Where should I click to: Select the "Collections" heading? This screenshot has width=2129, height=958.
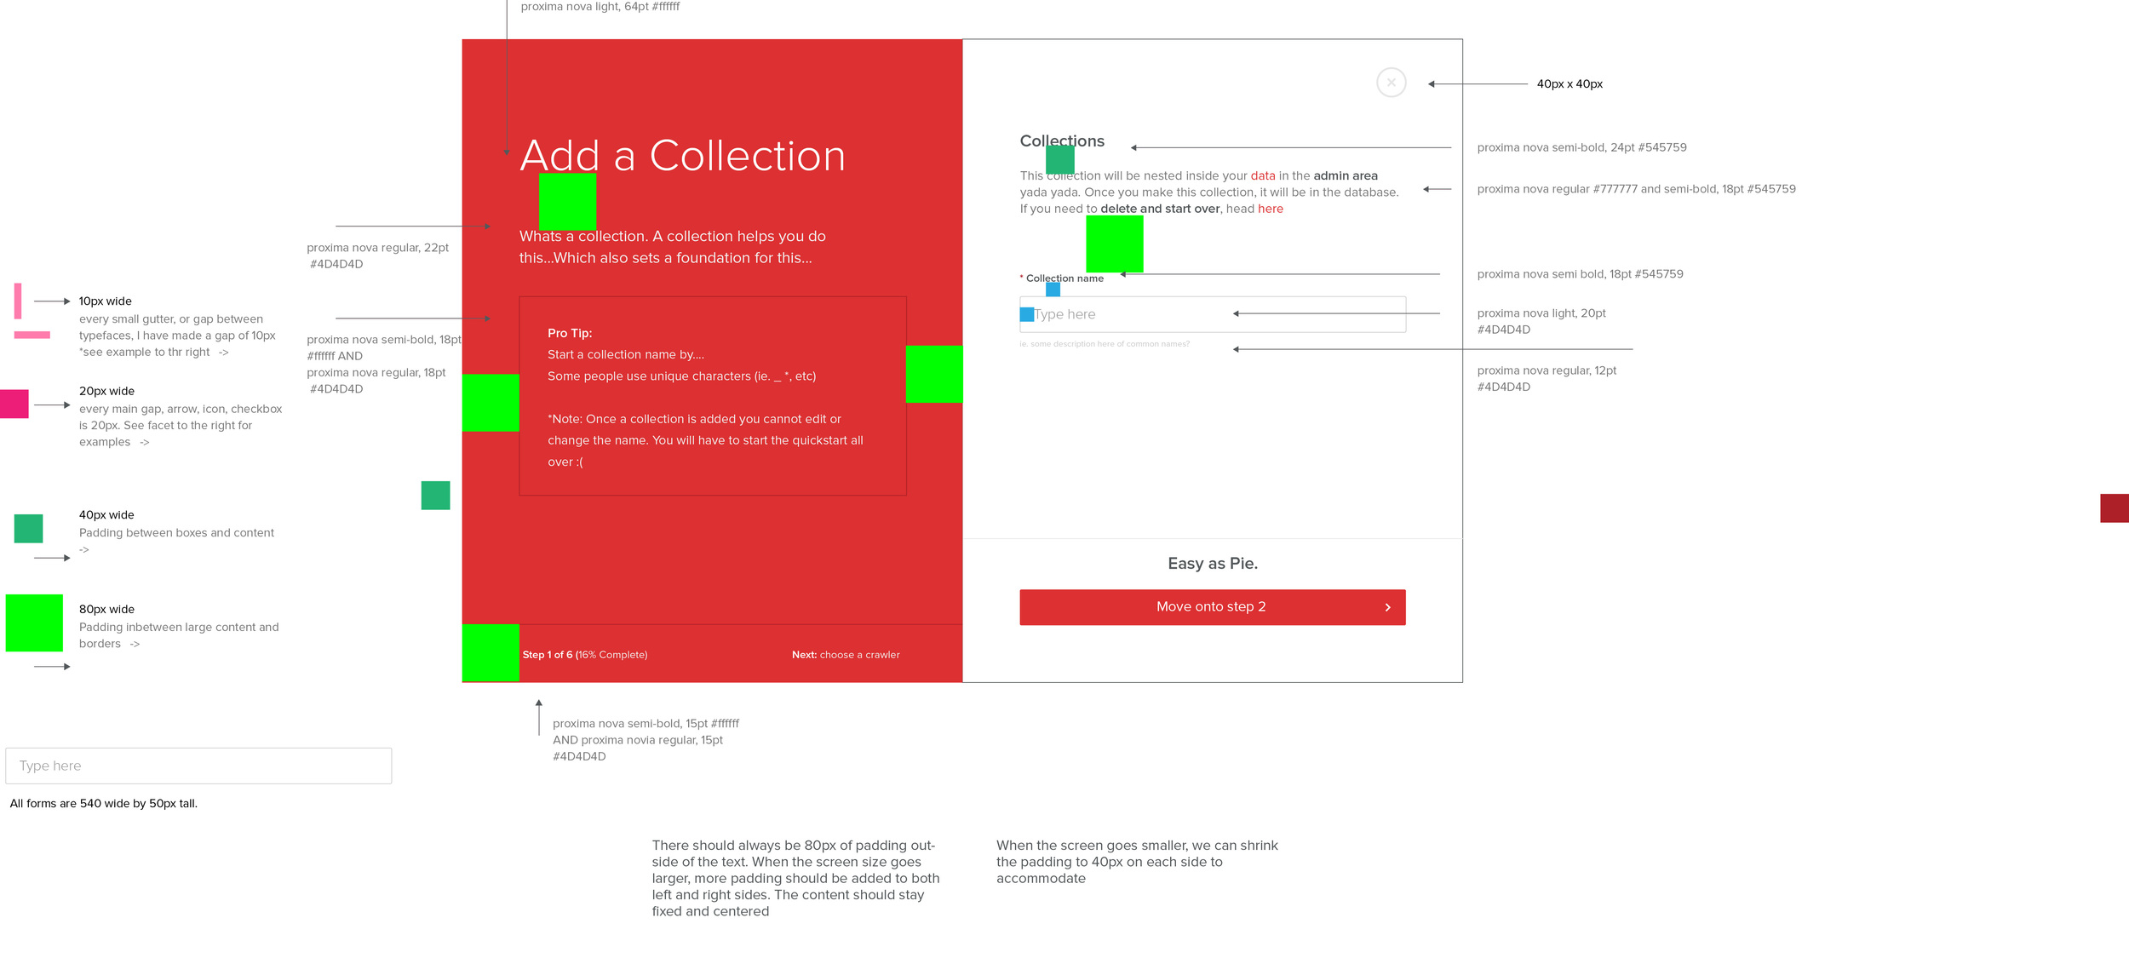pyautogui.click(x=1062, y=141)
